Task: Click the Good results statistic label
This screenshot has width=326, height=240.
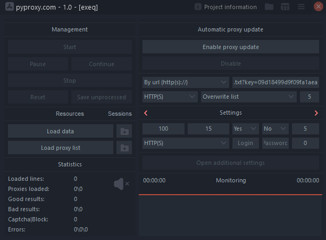Action: pyautogui.click(x=26, y=199)
